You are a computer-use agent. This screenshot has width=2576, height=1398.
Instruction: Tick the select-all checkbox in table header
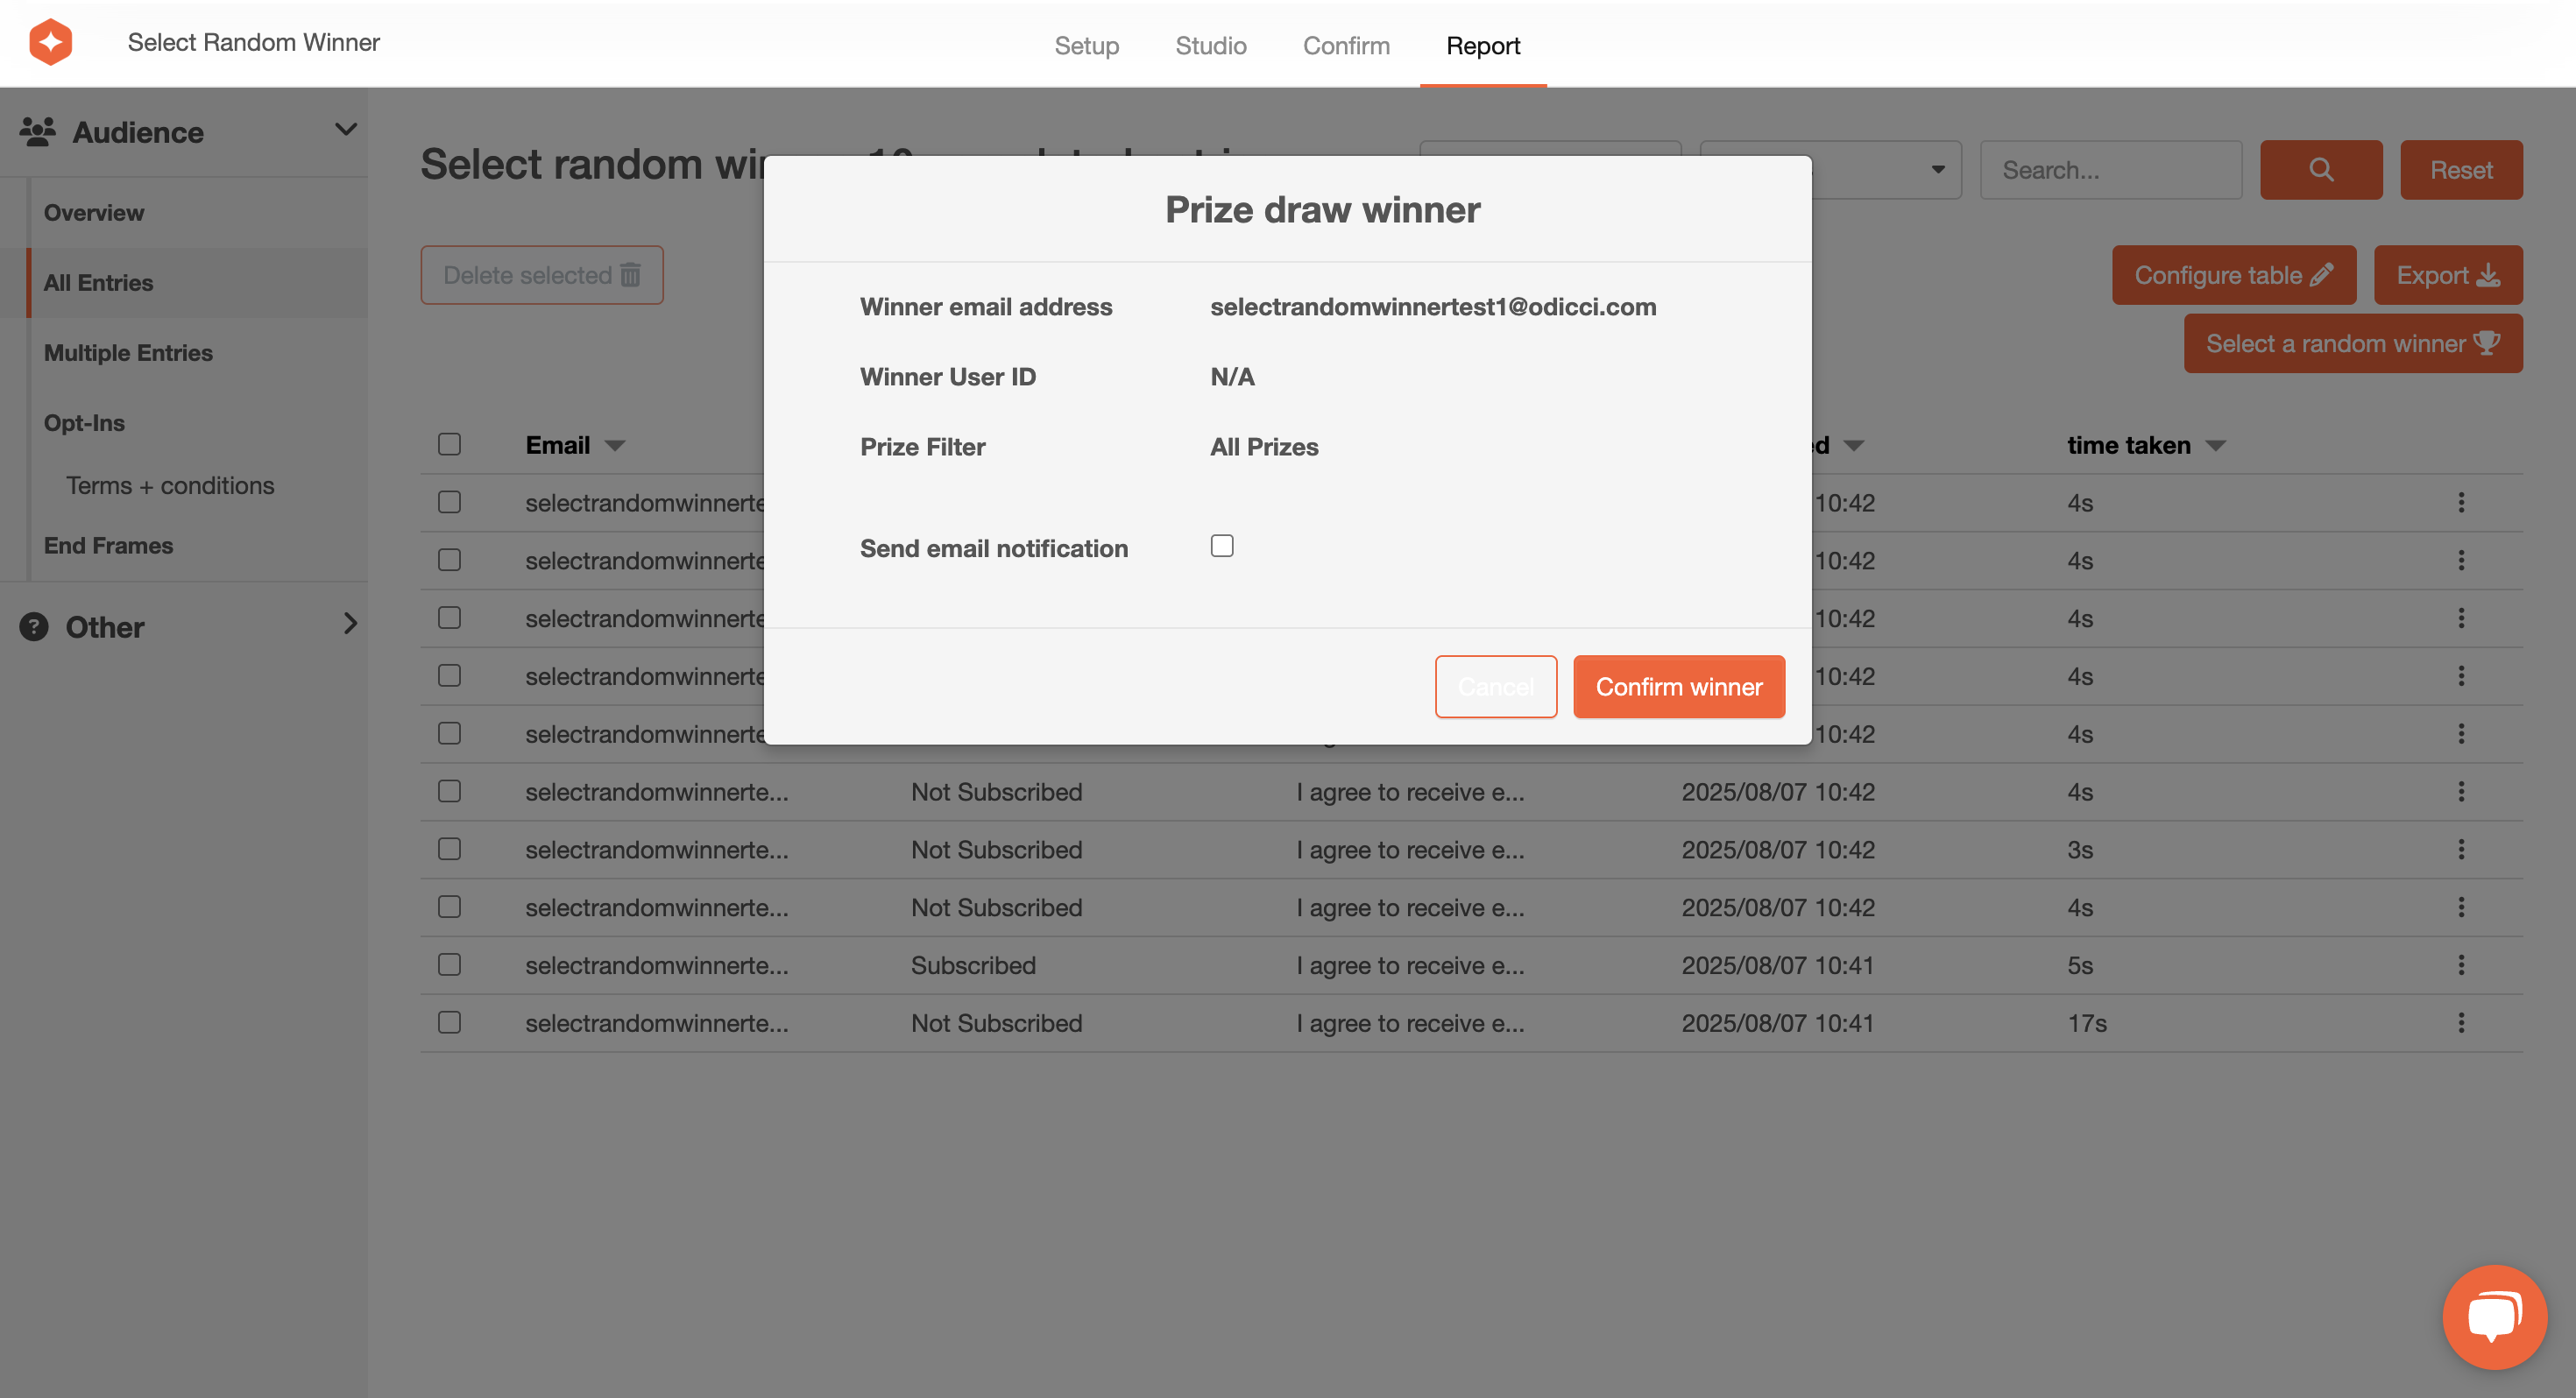[x=449, y=444]
